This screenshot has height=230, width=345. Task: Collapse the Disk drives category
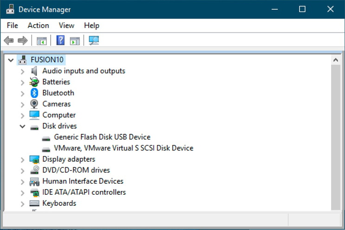click(22, 126)
